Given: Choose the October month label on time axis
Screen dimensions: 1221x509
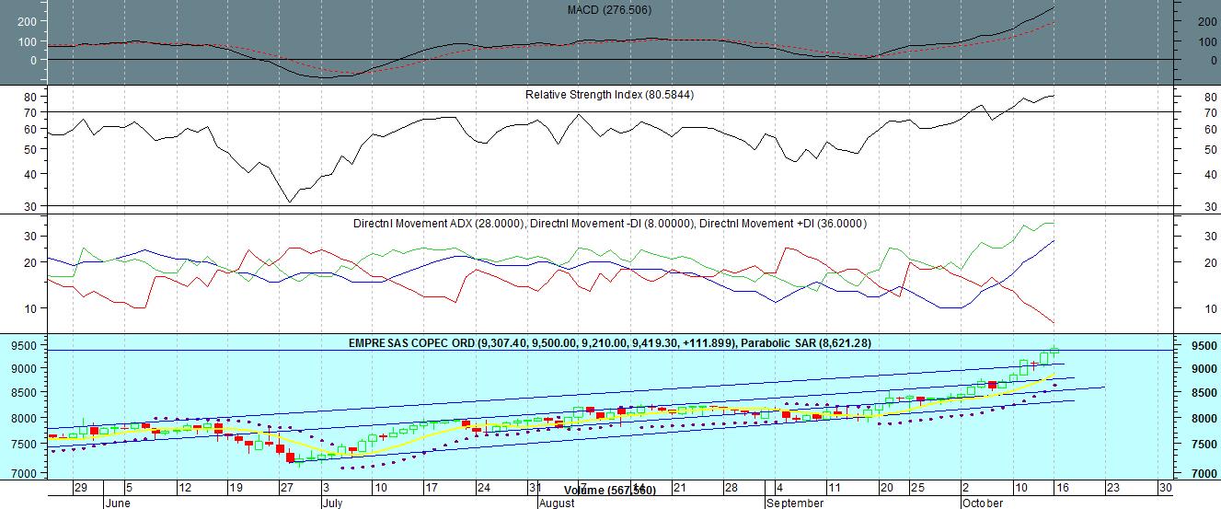Looking at the screenshot, I should [x=982, y=503].
